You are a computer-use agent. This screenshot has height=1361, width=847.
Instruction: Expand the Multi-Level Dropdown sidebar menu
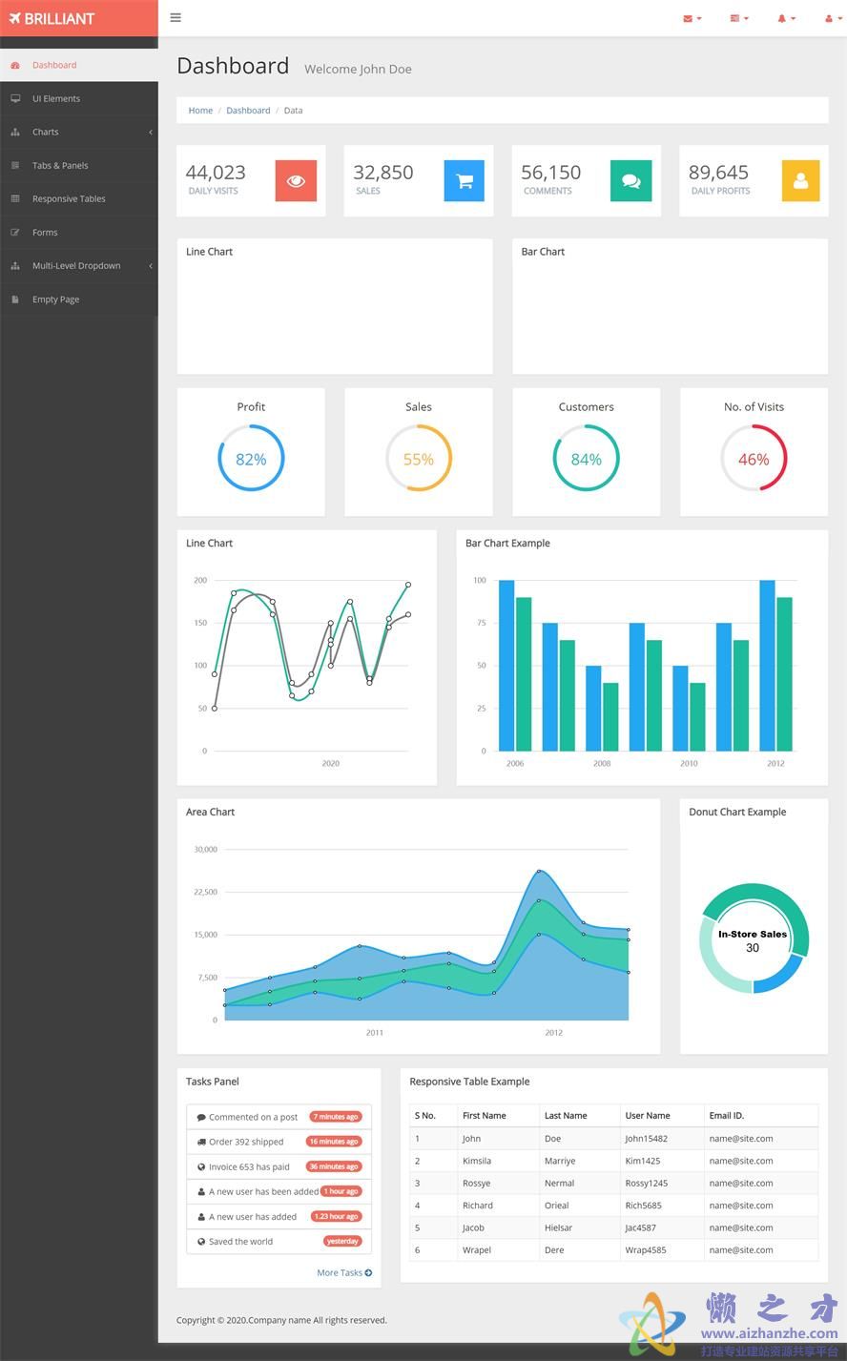(x=78, y=266)
